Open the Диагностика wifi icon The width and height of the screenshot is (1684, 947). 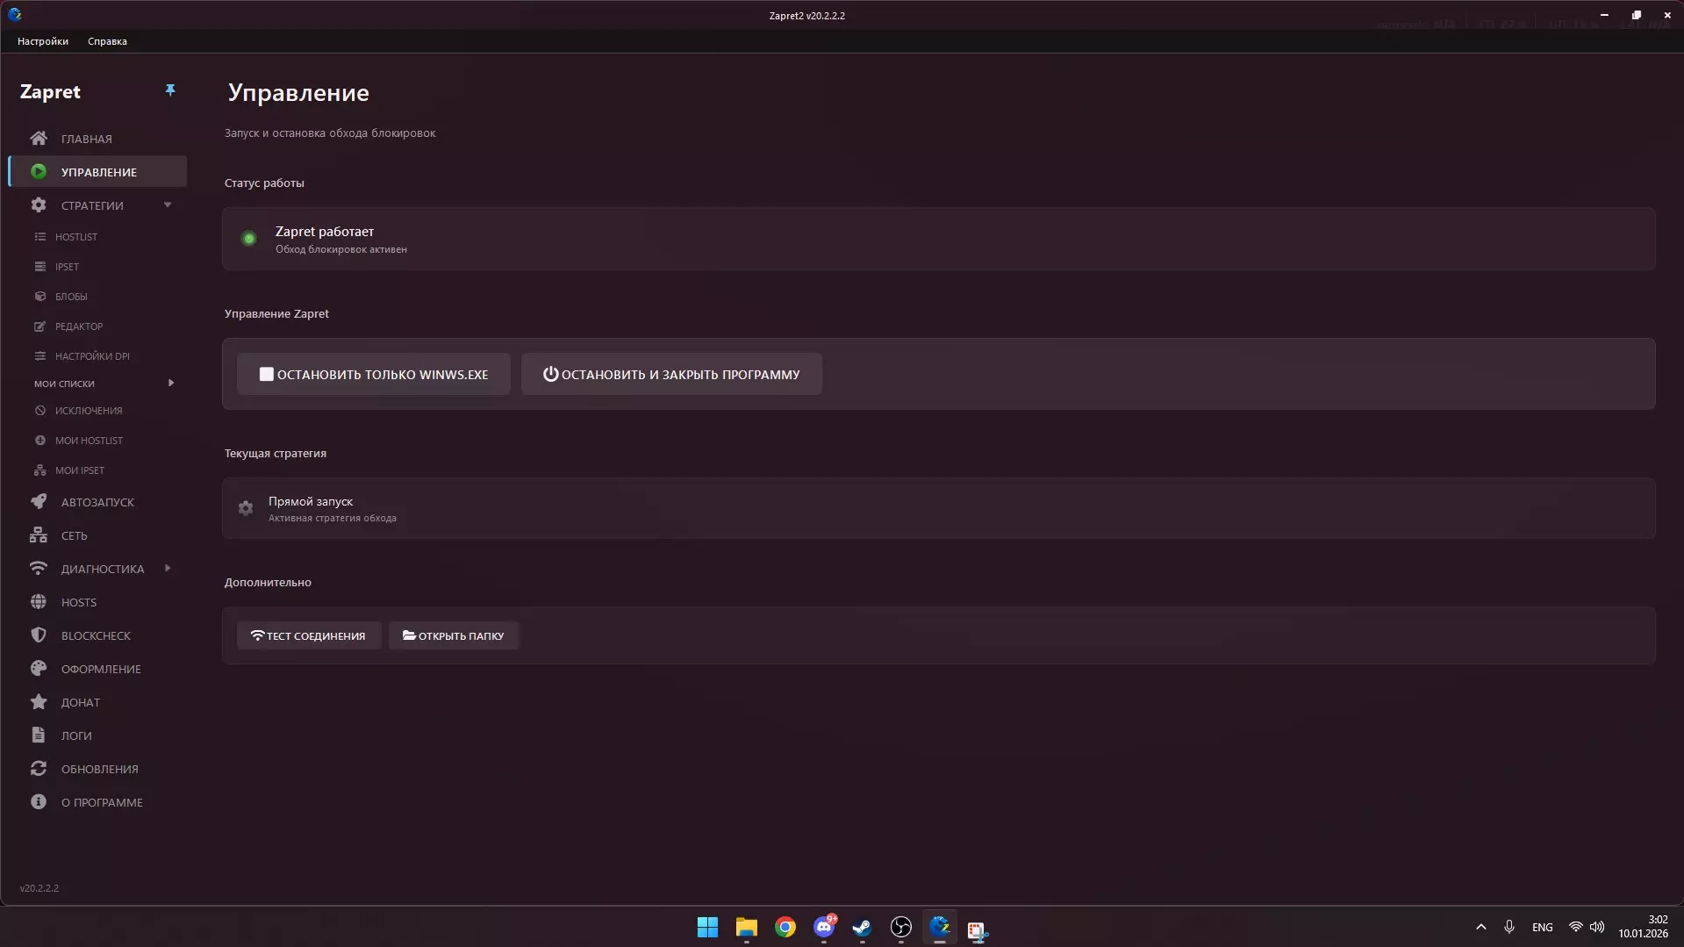39,569
